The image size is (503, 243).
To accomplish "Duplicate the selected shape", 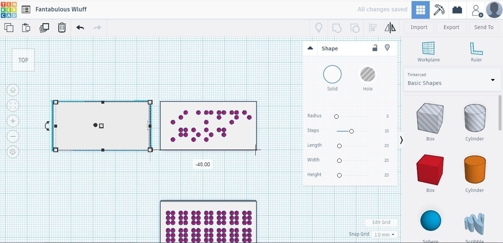I will click(x=44, y=27).
